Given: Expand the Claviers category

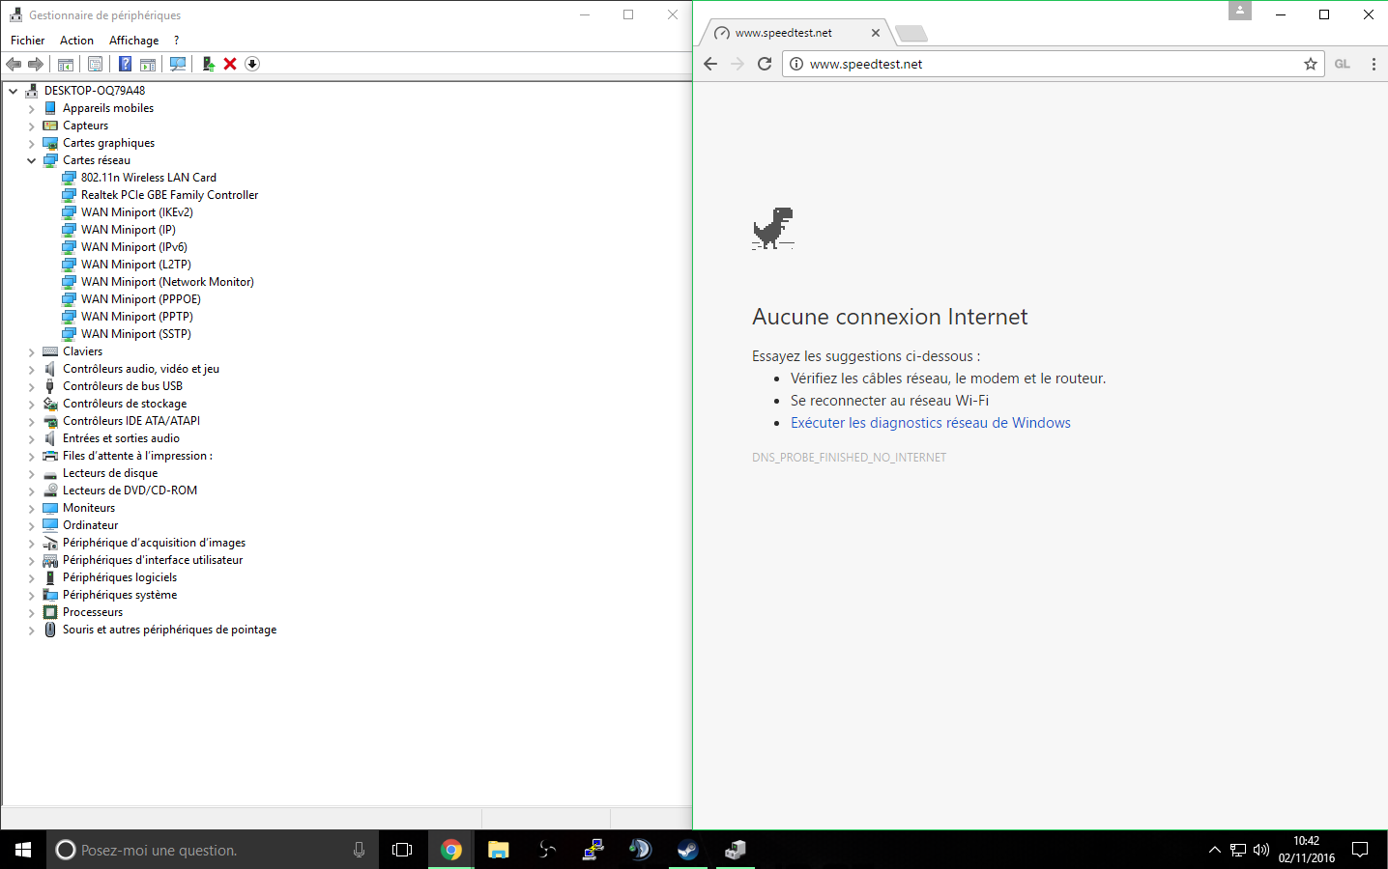Looking at the screenshot, I should (x=32, y=351).
